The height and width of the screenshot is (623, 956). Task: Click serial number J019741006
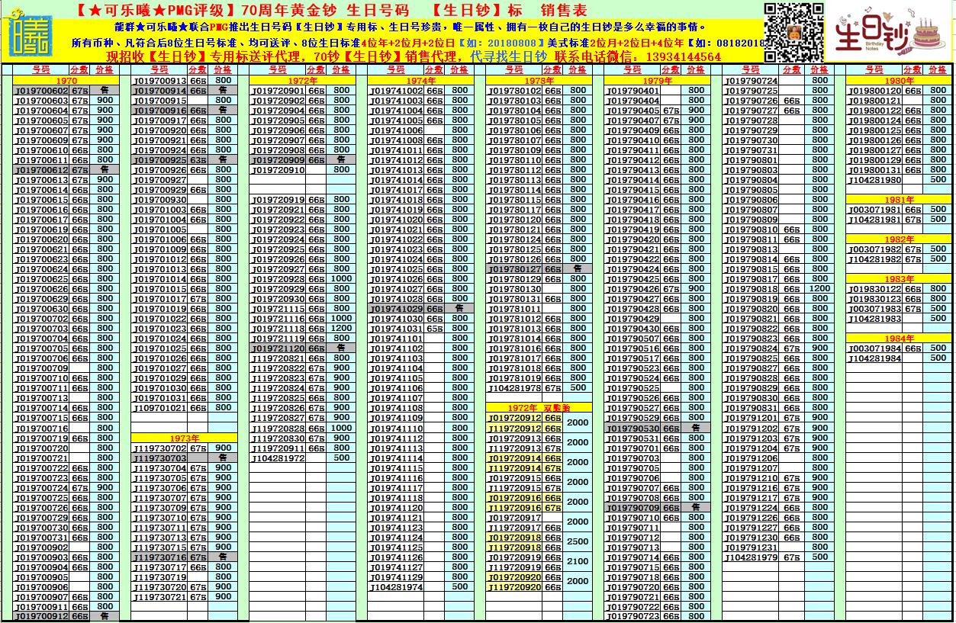[397, 130]
